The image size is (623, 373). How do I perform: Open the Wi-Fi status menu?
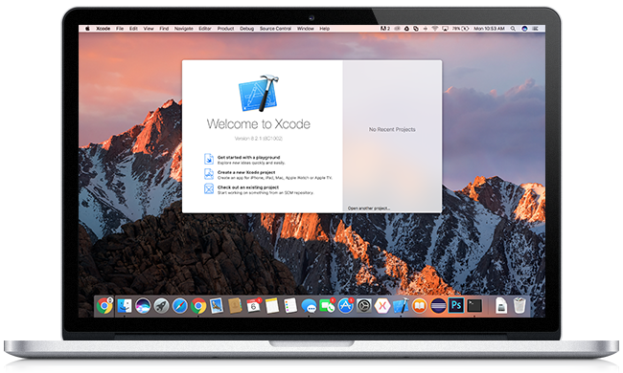435,29
